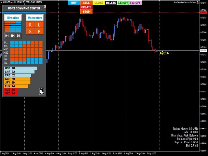
Task: Click the chart shift triangle marker at top
Action: pos(160,1)
